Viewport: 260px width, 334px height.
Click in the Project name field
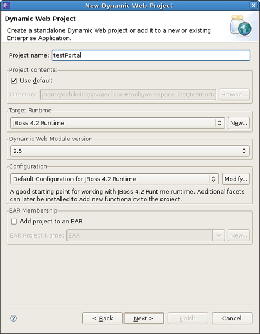click(x=151, y=55)
